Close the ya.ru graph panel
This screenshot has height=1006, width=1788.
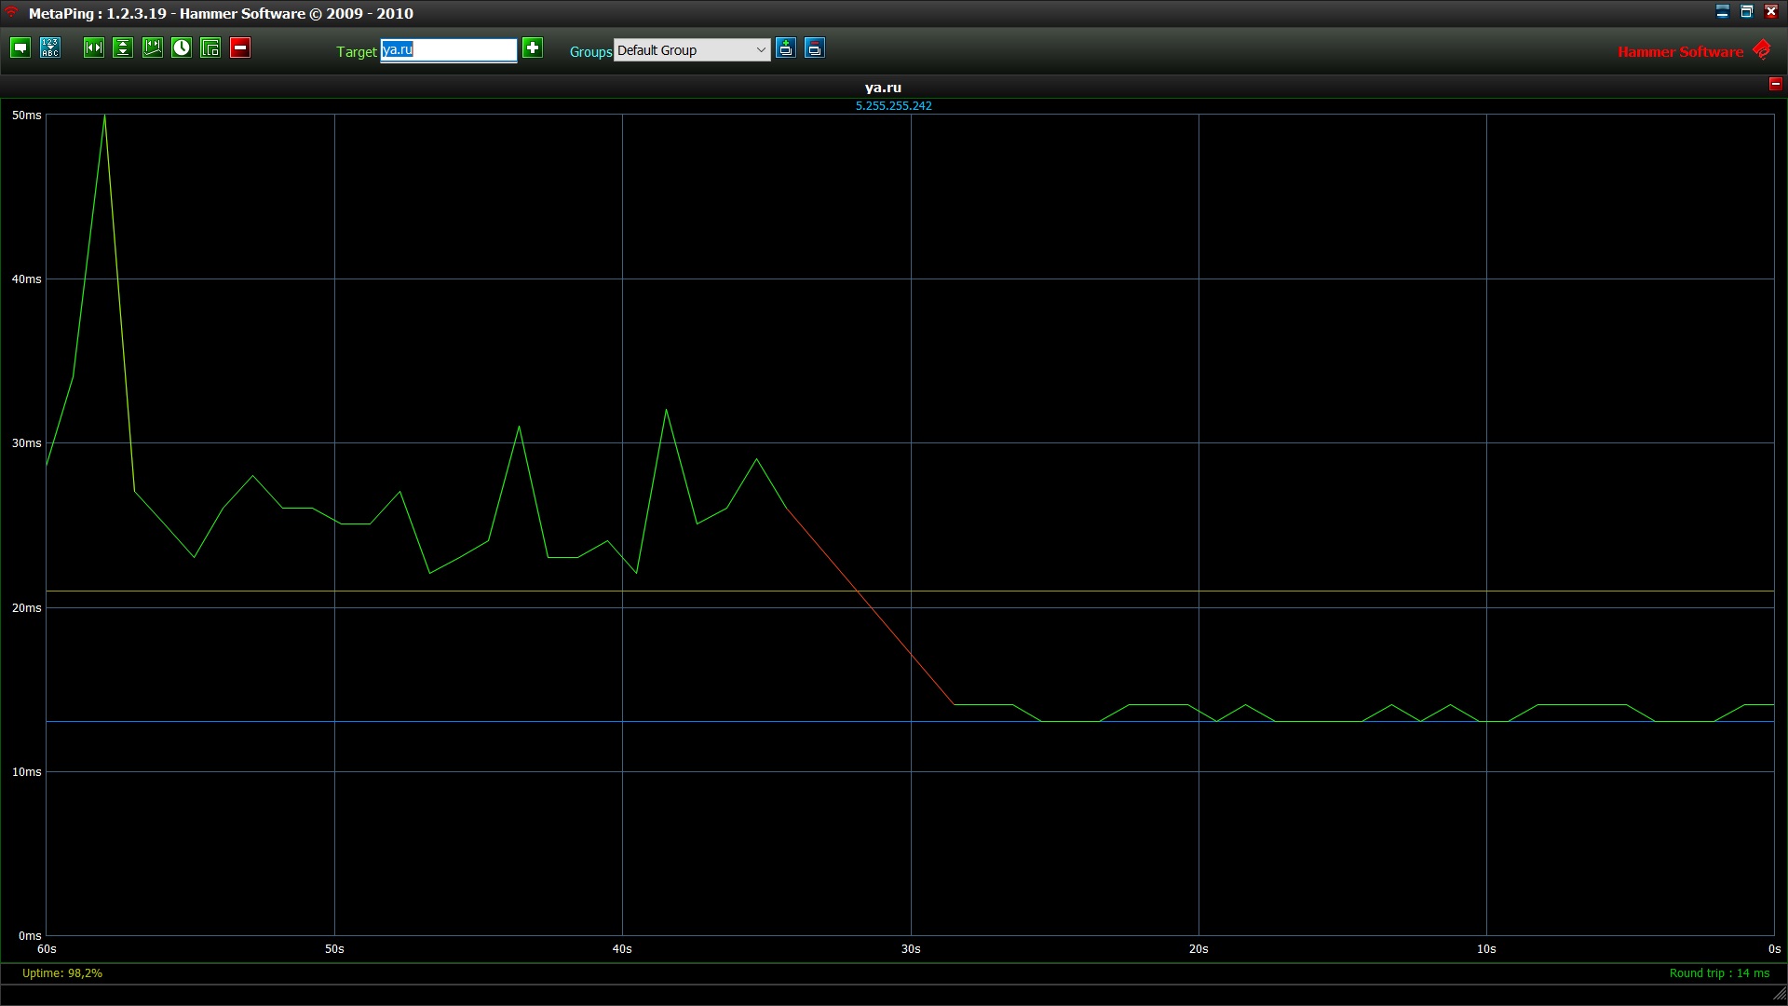click(x=1775, y=84)
